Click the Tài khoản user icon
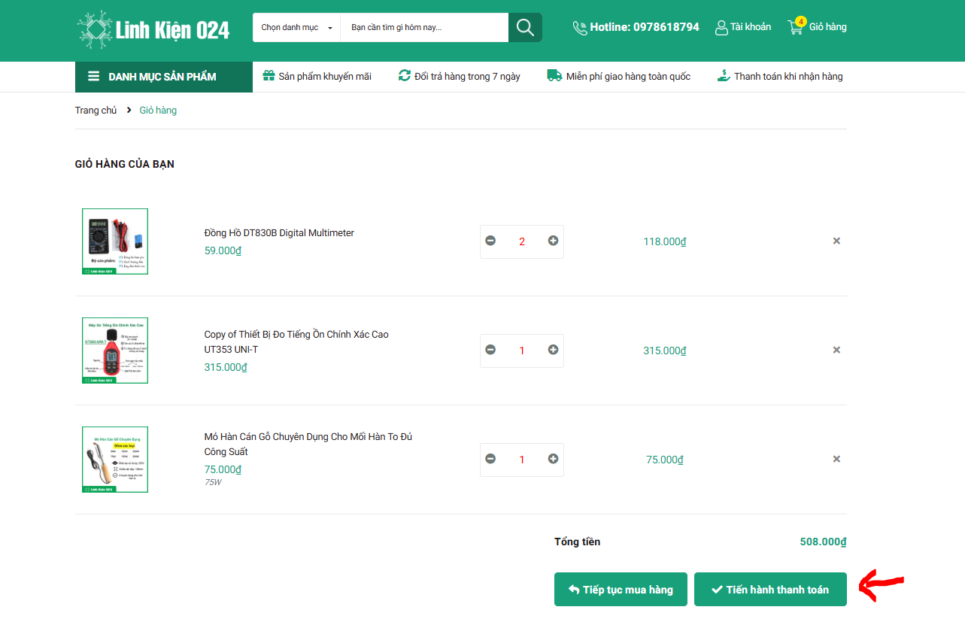Screen dimensions: 965x622 tap(721, 28)
